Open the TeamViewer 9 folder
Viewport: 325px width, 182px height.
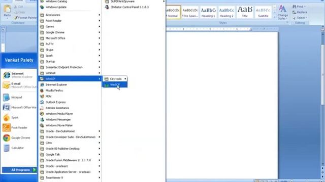[70, 177]
